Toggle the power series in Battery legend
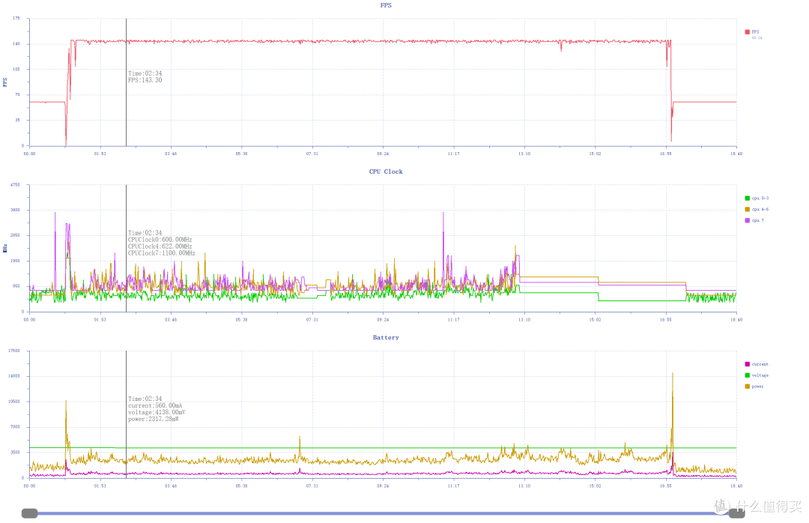 click(754, 386)
